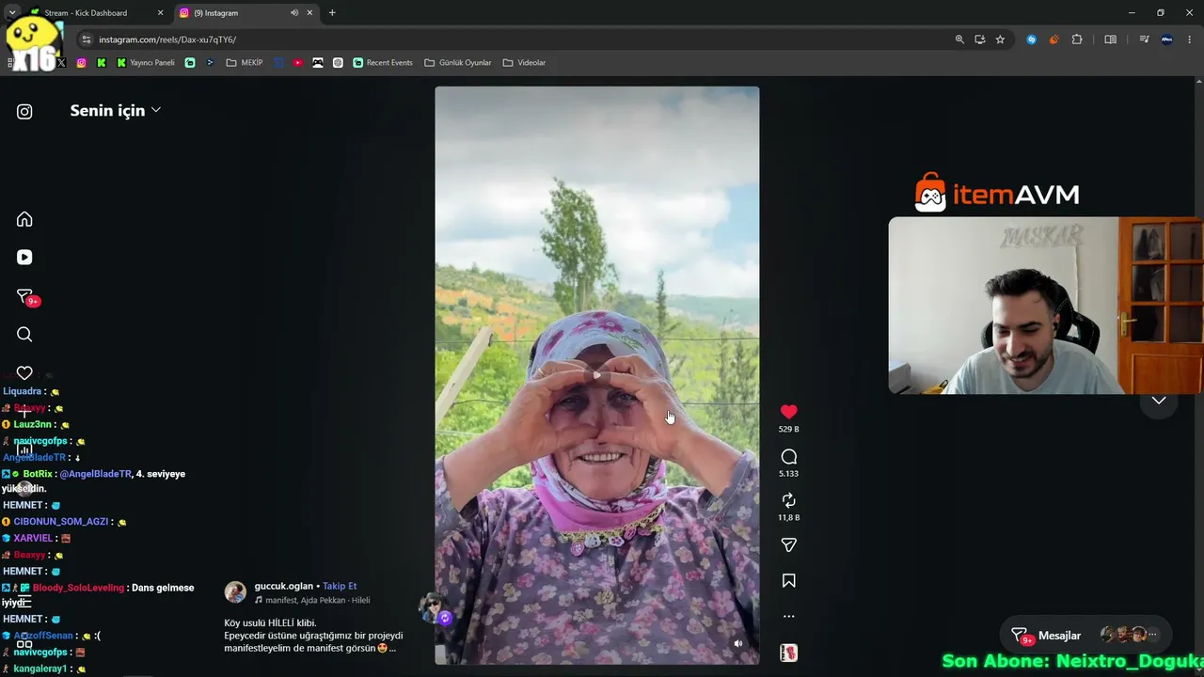Image resolution: width=1204 pixels, height=677 pixels.
Task: Expand the truncated reel caption ellipsis
Action: (x=392, y=648)
